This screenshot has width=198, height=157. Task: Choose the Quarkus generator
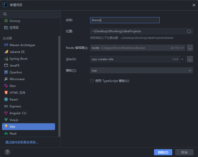29,72
